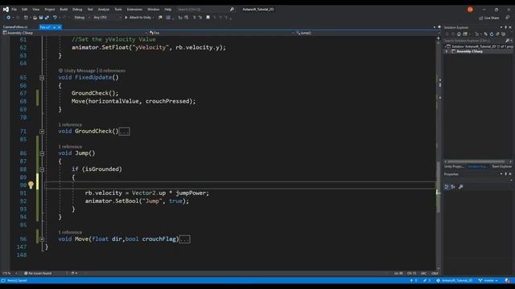This screenshot has width=515, height=289.
Task: Expand the Assembly-CSharp project node
Action: [447, 51]
